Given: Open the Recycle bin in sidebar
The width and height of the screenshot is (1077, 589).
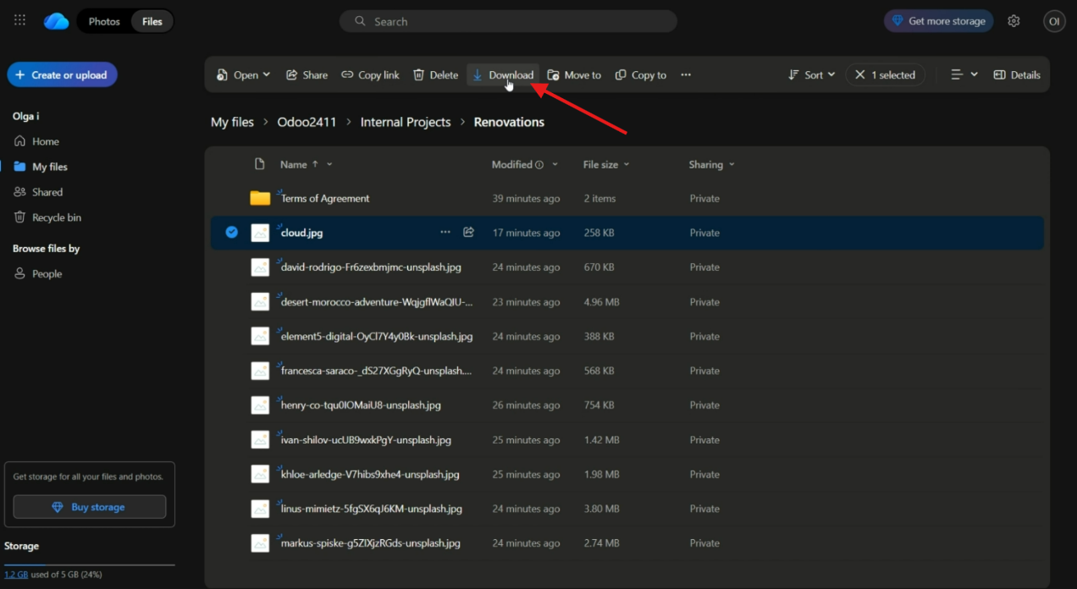Looking at the screenshot, I should point(56,217).
